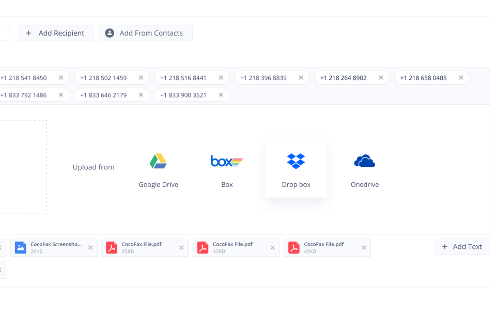The image size is (496, 316).
Task: Click the Add Recipient button
Action: (x=56, y=33)
